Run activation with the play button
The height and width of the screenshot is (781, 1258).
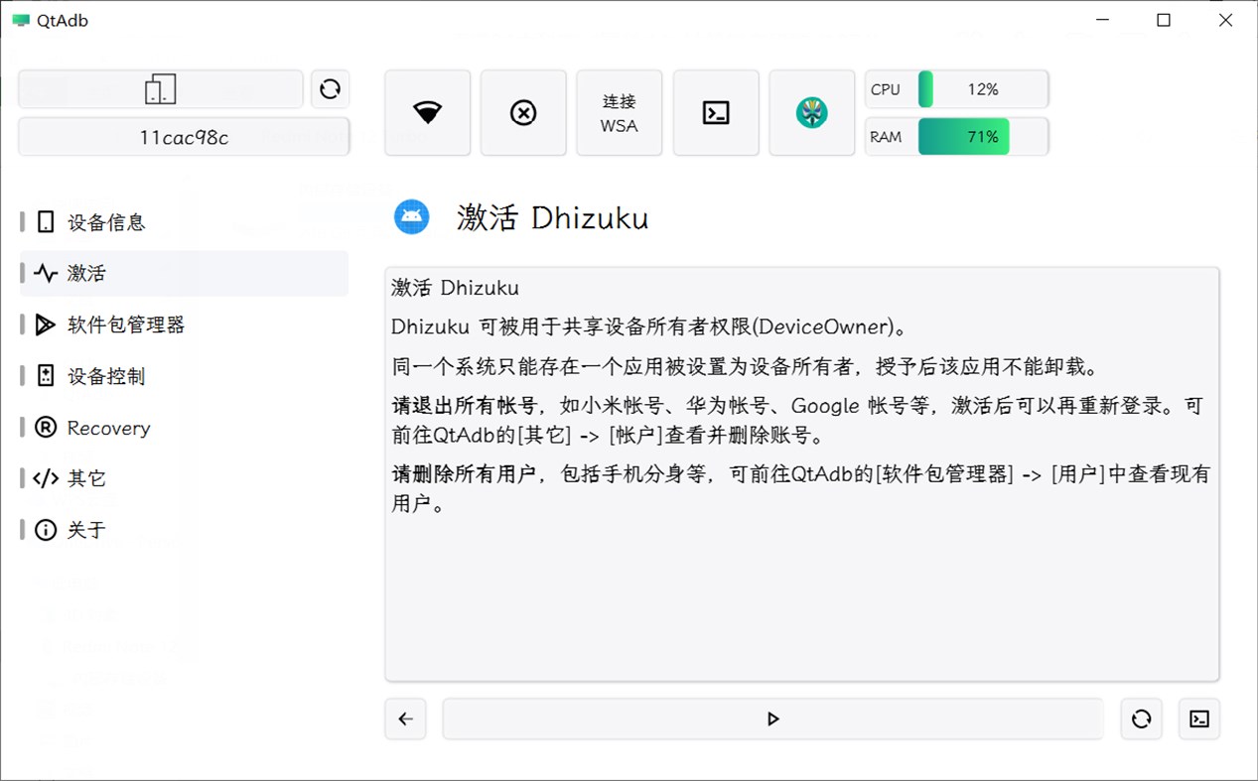click(x=772, y=719)
